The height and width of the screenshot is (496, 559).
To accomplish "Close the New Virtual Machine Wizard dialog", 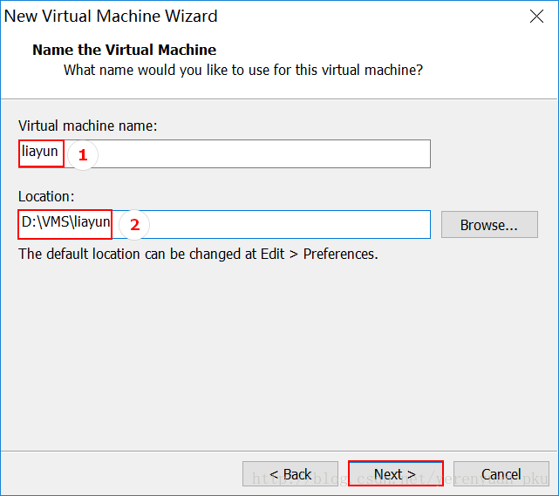I will (x=535, y=17).
